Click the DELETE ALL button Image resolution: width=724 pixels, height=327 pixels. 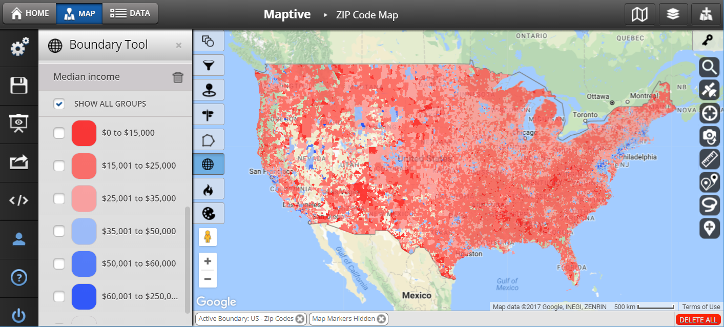pos(698,320)
